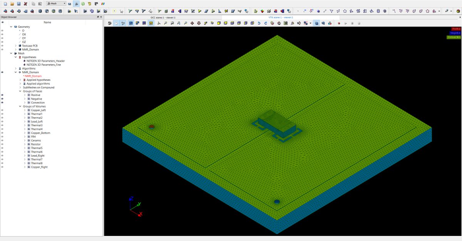The image size is (462, 241).
Task: Click the Top view cube icon
Action: pyautogui.click(x=232, y=23)
